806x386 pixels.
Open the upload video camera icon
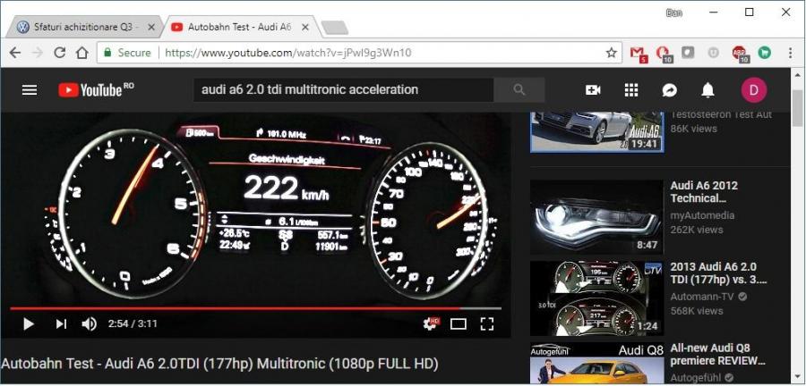click(593, 89)
